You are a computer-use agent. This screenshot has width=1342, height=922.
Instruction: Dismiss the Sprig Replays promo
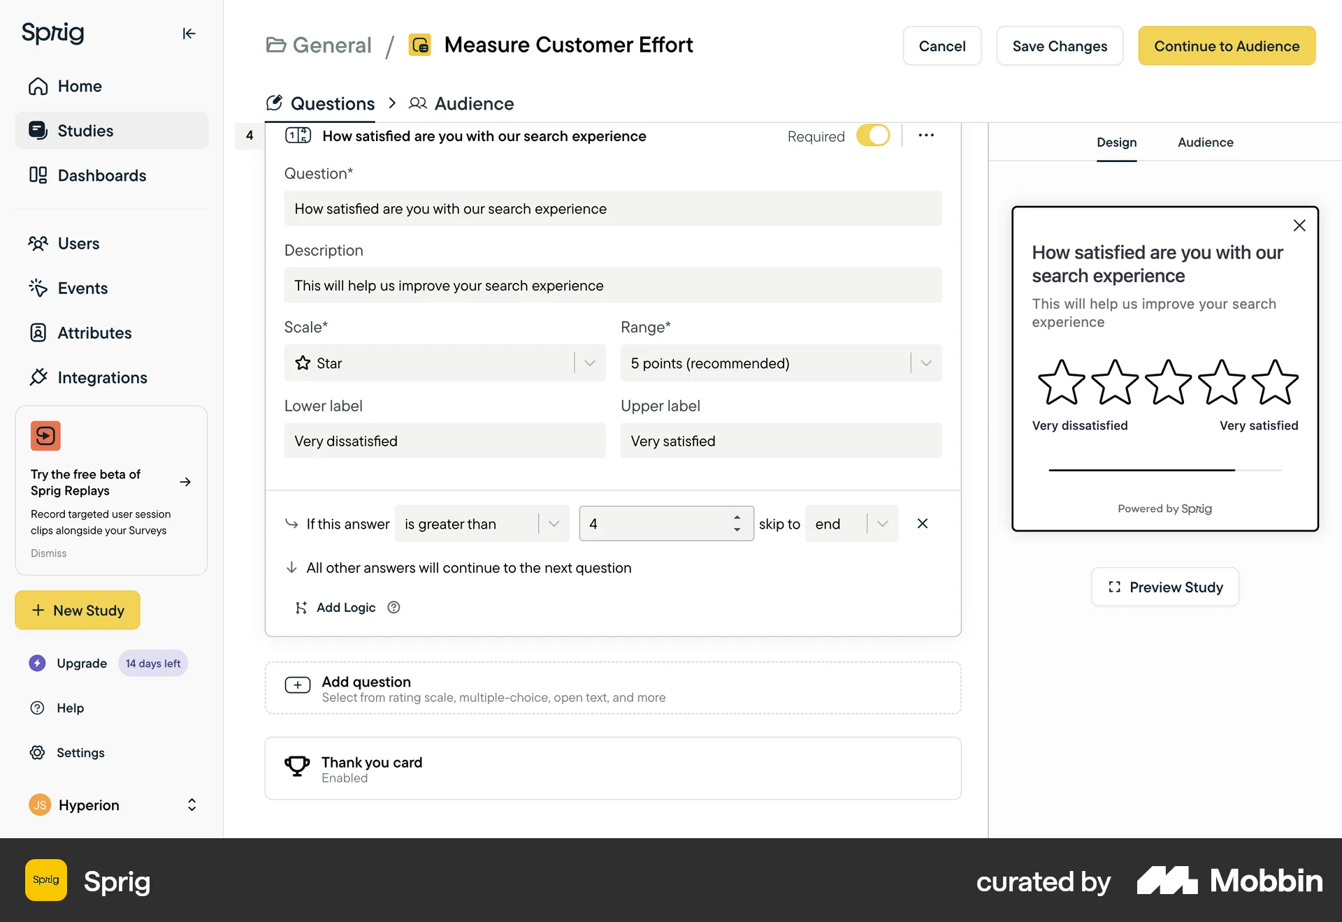tap(48, 553)
